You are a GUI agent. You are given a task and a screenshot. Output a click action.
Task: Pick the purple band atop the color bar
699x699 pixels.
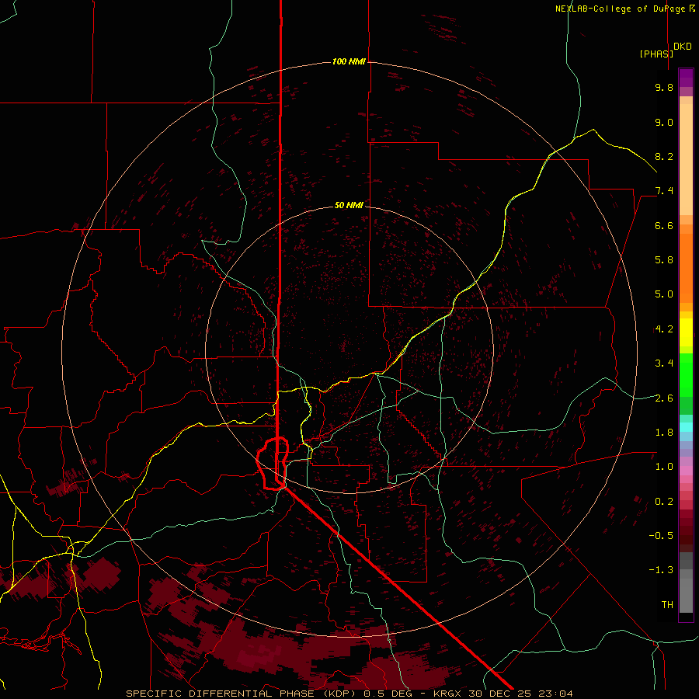coord(686,78)
